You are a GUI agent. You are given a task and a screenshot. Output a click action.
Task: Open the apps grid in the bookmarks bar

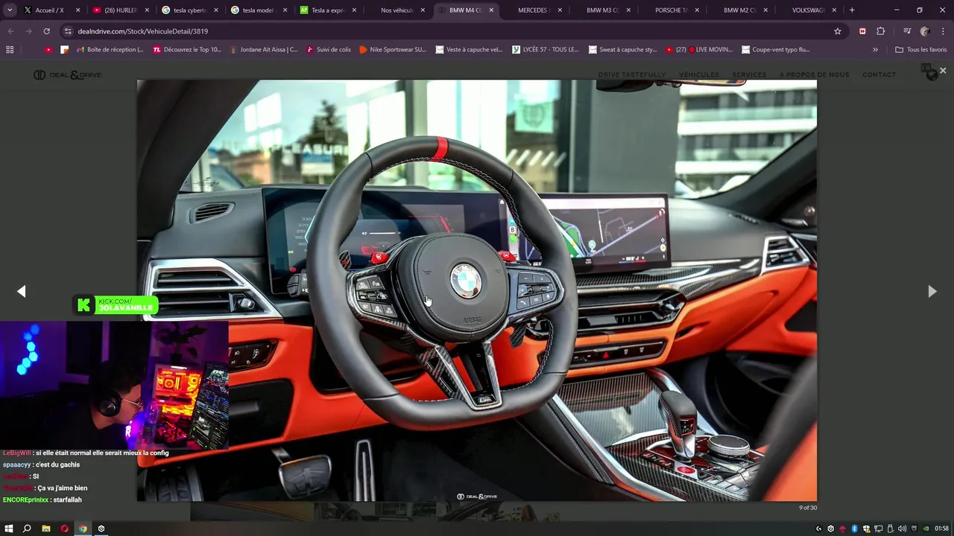[x=10, y=49]
